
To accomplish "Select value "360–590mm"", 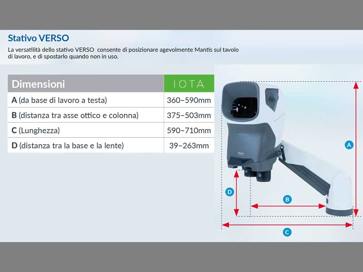I will click(x=189, y=100).
